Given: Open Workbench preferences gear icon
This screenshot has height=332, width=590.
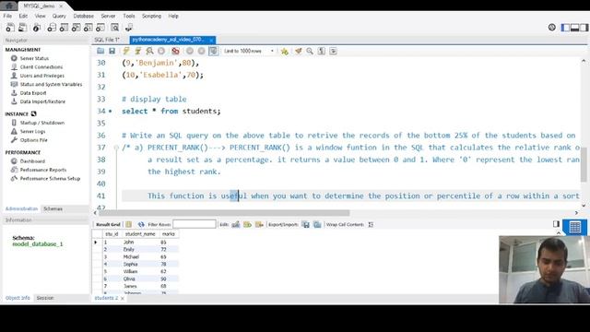Looking at the screenshot, I should (552, 27).
